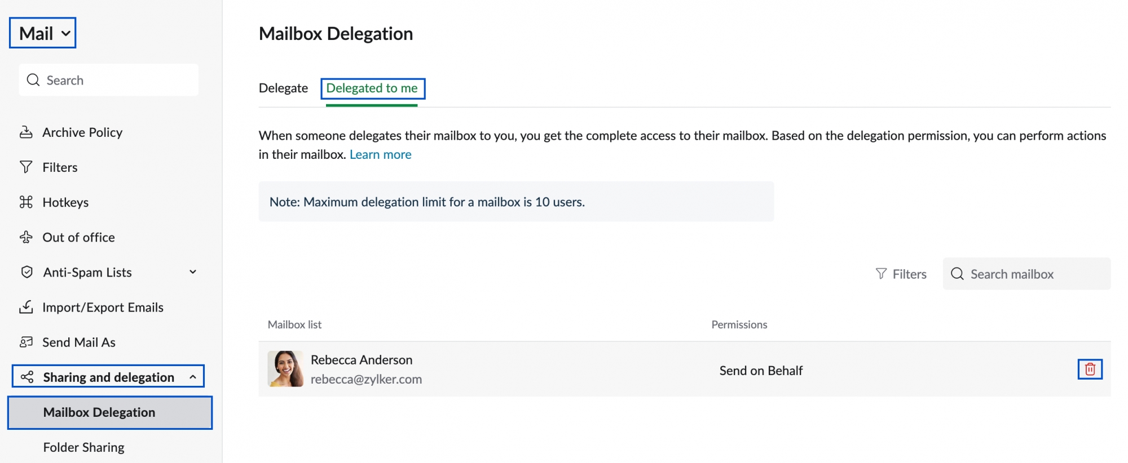Click the Filters funnel icon in sidebar
The image size is (1128, 463).
(x=26, y=167)
